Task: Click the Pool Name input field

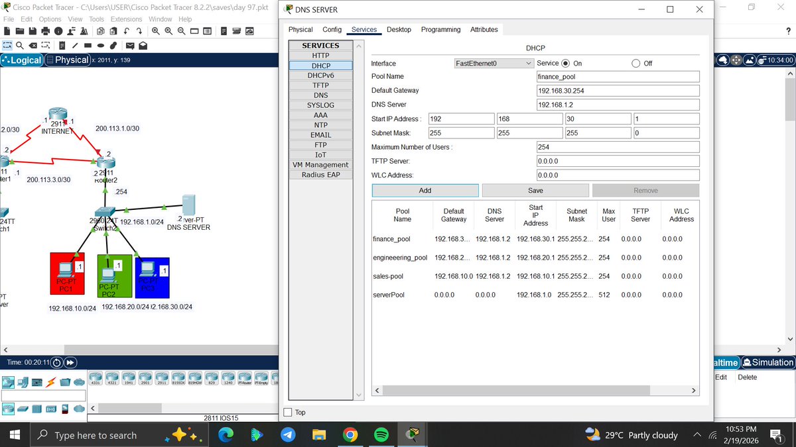Action: [x=618, y=77]
